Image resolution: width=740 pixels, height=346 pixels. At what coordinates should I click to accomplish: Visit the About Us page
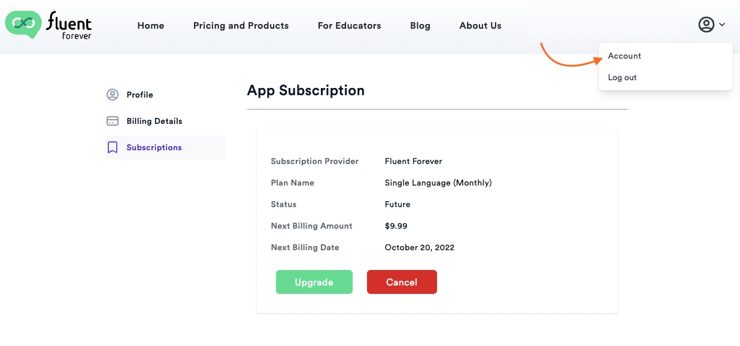480,26
